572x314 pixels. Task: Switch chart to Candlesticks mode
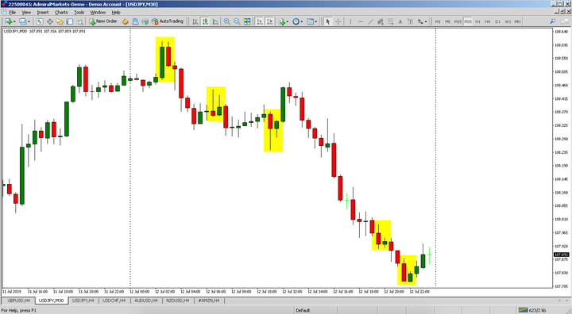[206, 21]
